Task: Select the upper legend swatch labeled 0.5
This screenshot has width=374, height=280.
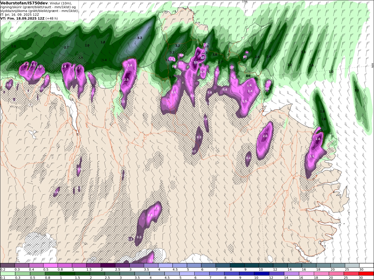Action: pyautogui.click(x=50, y=265)
